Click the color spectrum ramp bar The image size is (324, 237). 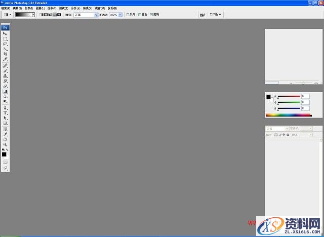point(289,115)
